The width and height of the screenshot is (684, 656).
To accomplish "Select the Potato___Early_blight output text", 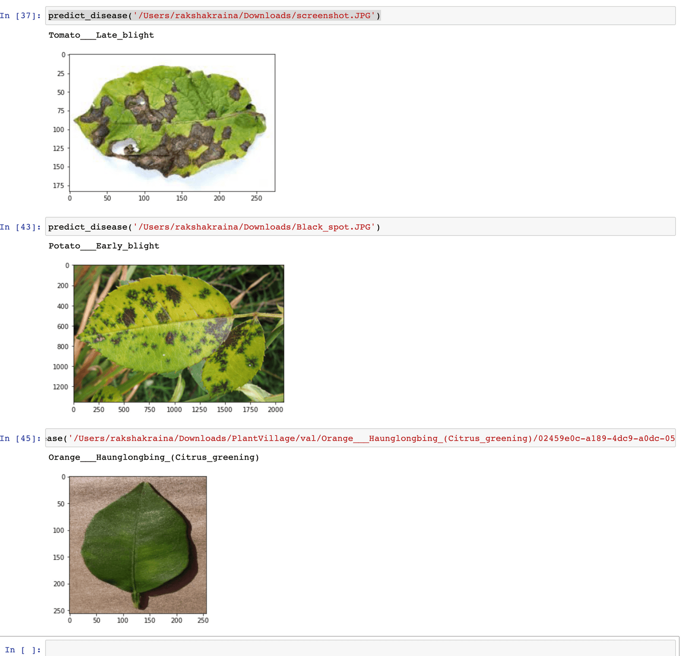I will click(104, 246).
